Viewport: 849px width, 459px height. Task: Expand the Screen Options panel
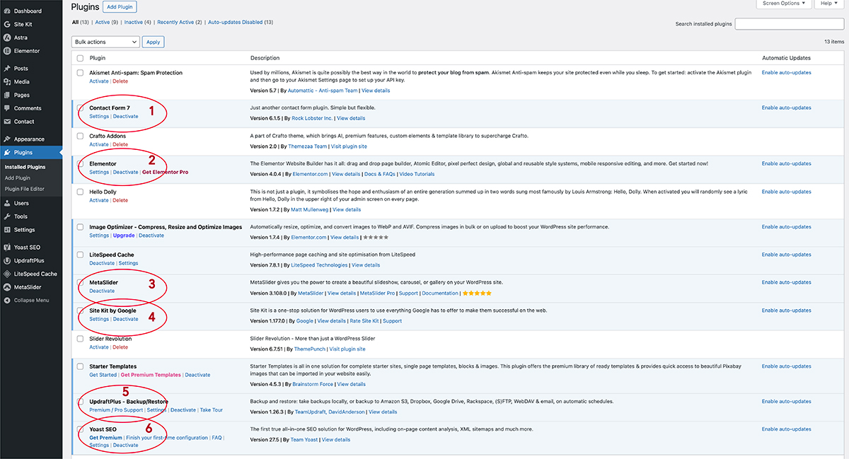(784, 4)
